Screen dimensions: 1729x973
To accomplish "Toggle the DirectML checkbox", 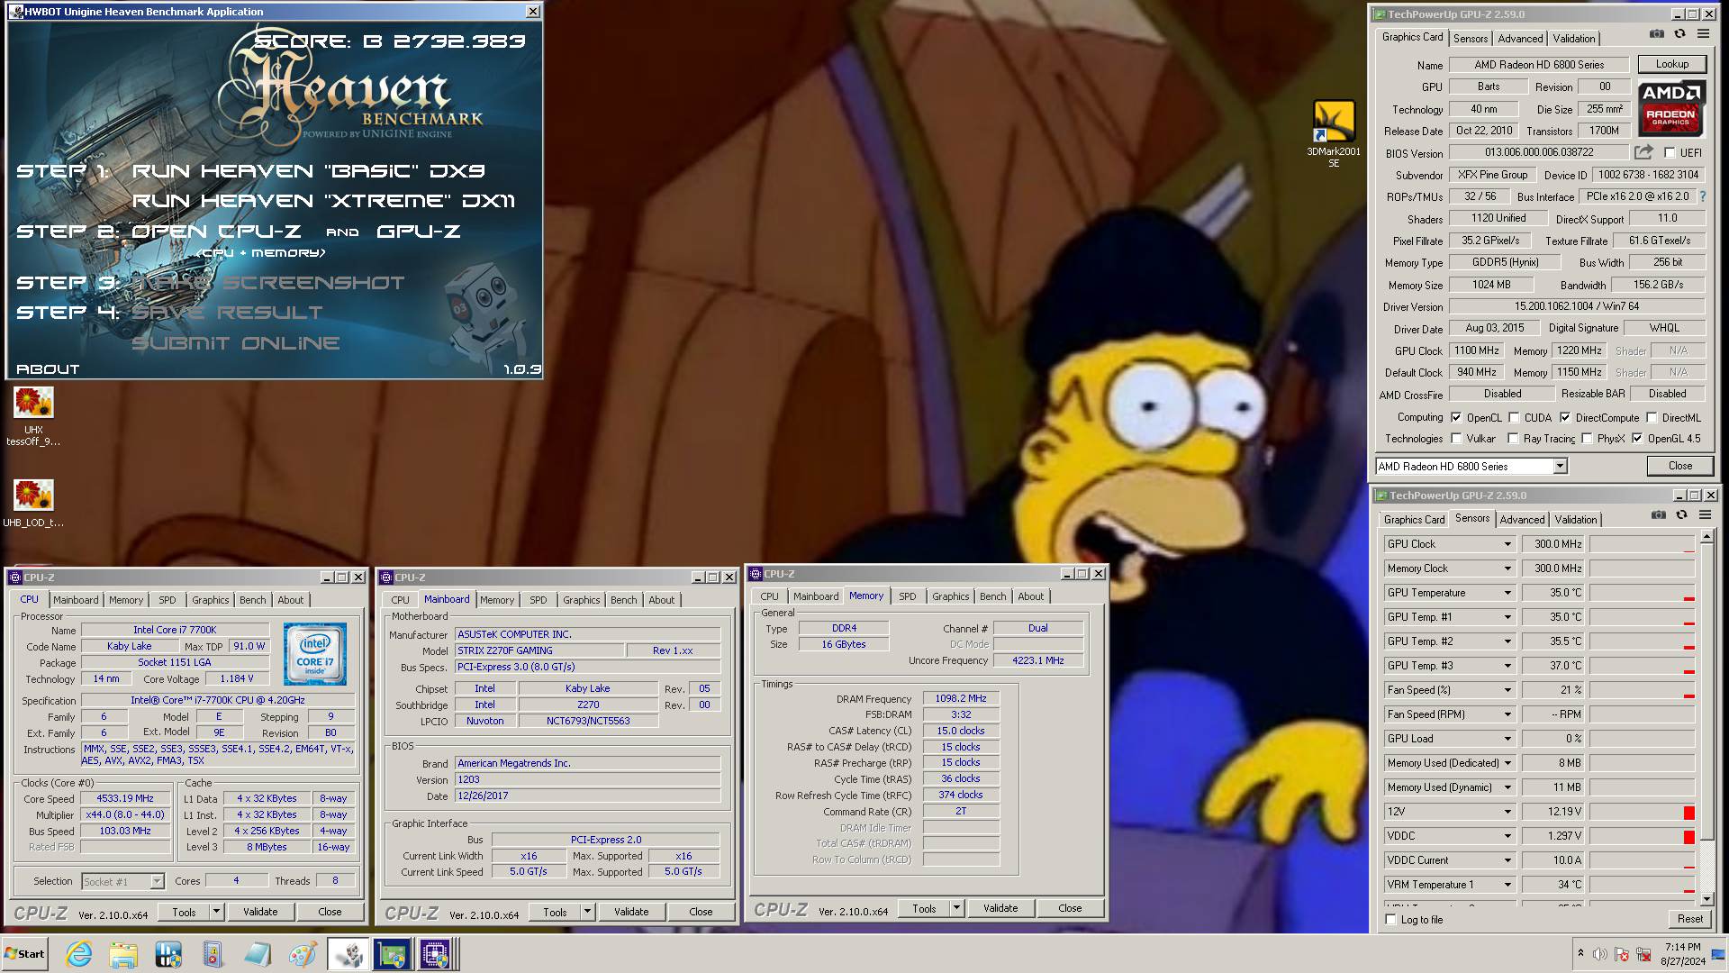I will click(x=1652, y=418).
